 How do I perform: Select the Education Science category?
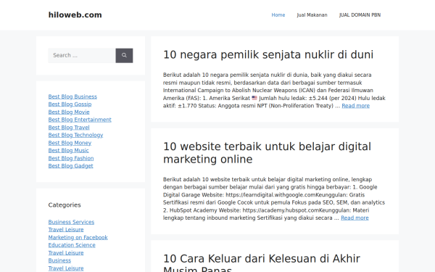pos(72,245)
